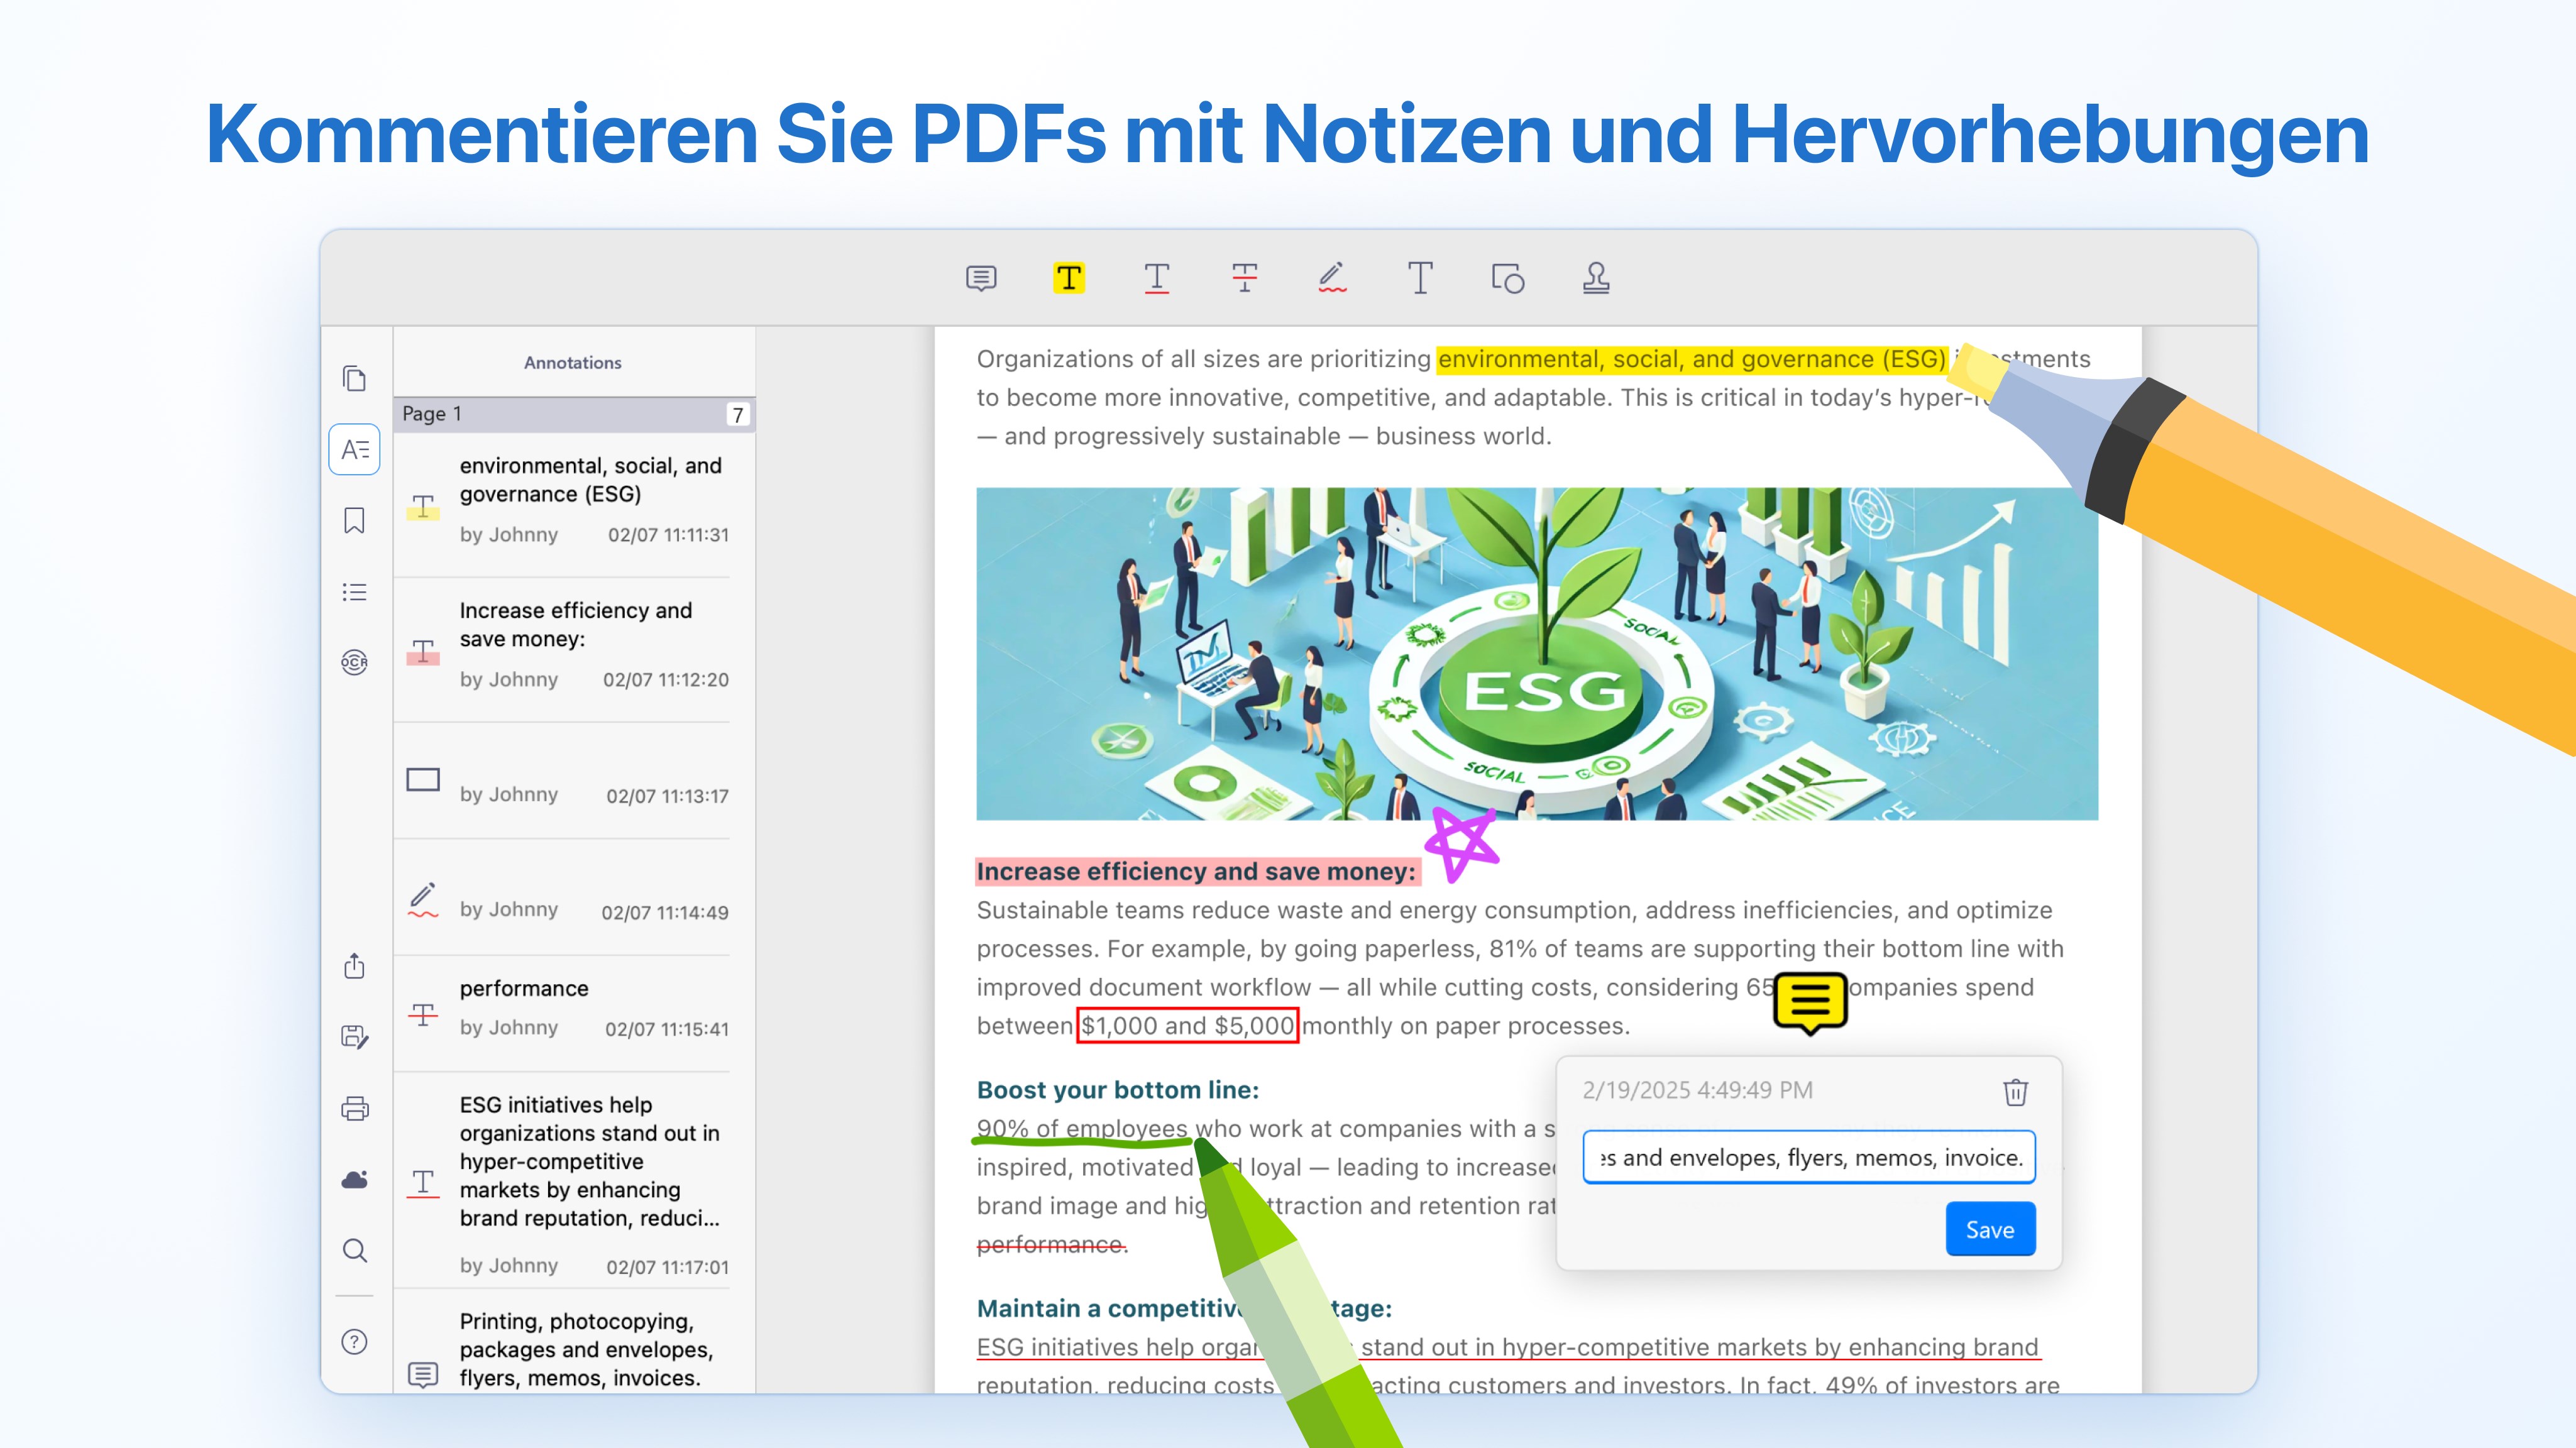2576x1448 pixels.
Task: Delete the note using trash icon
Action: [x=2015, y=1092]
